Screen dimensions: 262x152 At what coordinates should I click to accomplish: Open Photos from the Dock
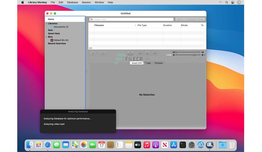(x=84, y=145)
